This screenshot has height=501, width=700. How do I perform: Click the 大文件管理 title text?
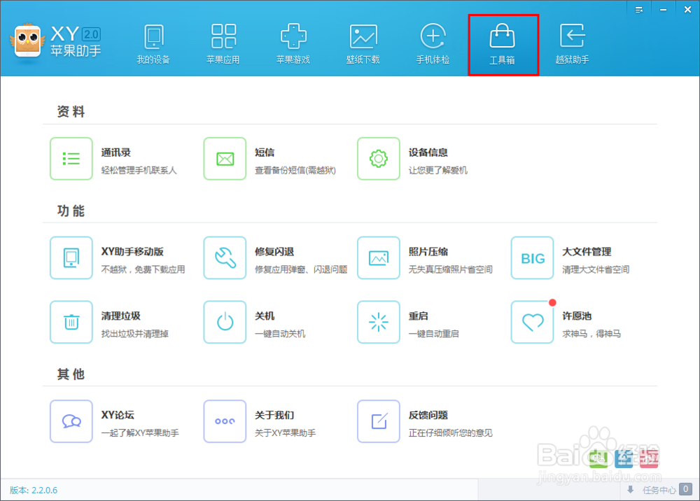pyautogui.click(x=587, y=252)
